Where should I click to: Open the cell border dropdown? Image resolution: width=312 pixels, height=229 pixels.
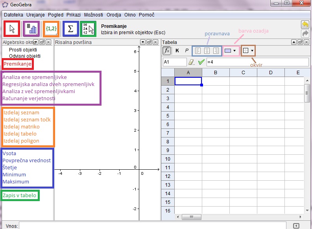pyautogui.click(x=251, y=51)
